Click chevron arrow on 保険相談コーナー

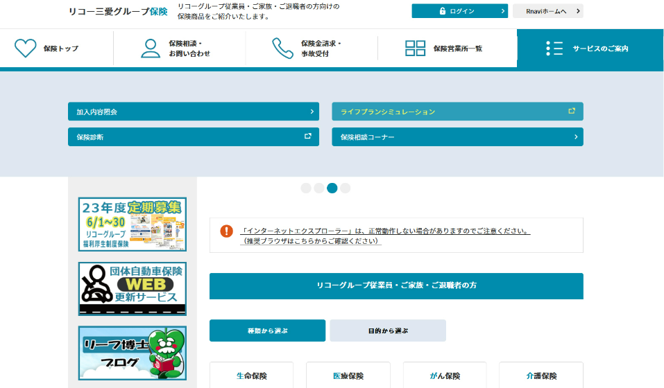[576, 137]
